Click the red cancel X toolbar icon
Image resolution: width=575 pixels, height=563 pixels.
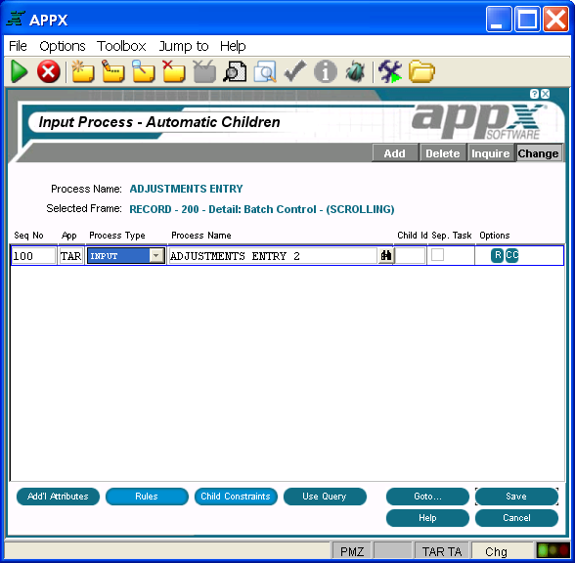pyautogui.click(x=49, y=71)
